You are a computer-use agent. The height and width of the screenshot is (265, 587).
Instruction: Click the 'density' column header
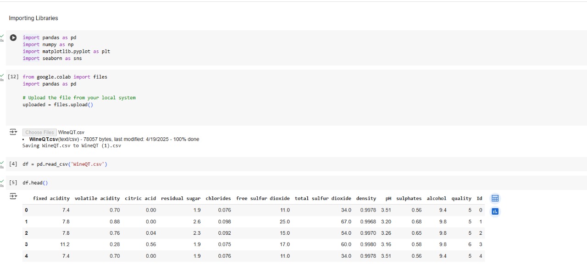pos(366,199)
